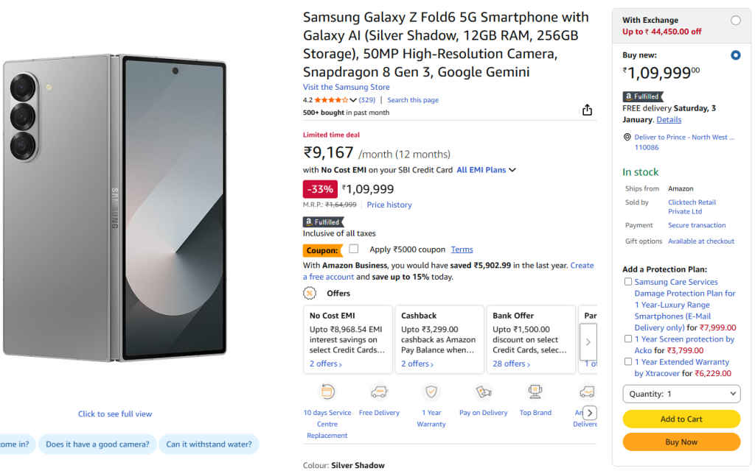Click the share icon
Viewport: 755px width, 471px height.
point(587,109)
